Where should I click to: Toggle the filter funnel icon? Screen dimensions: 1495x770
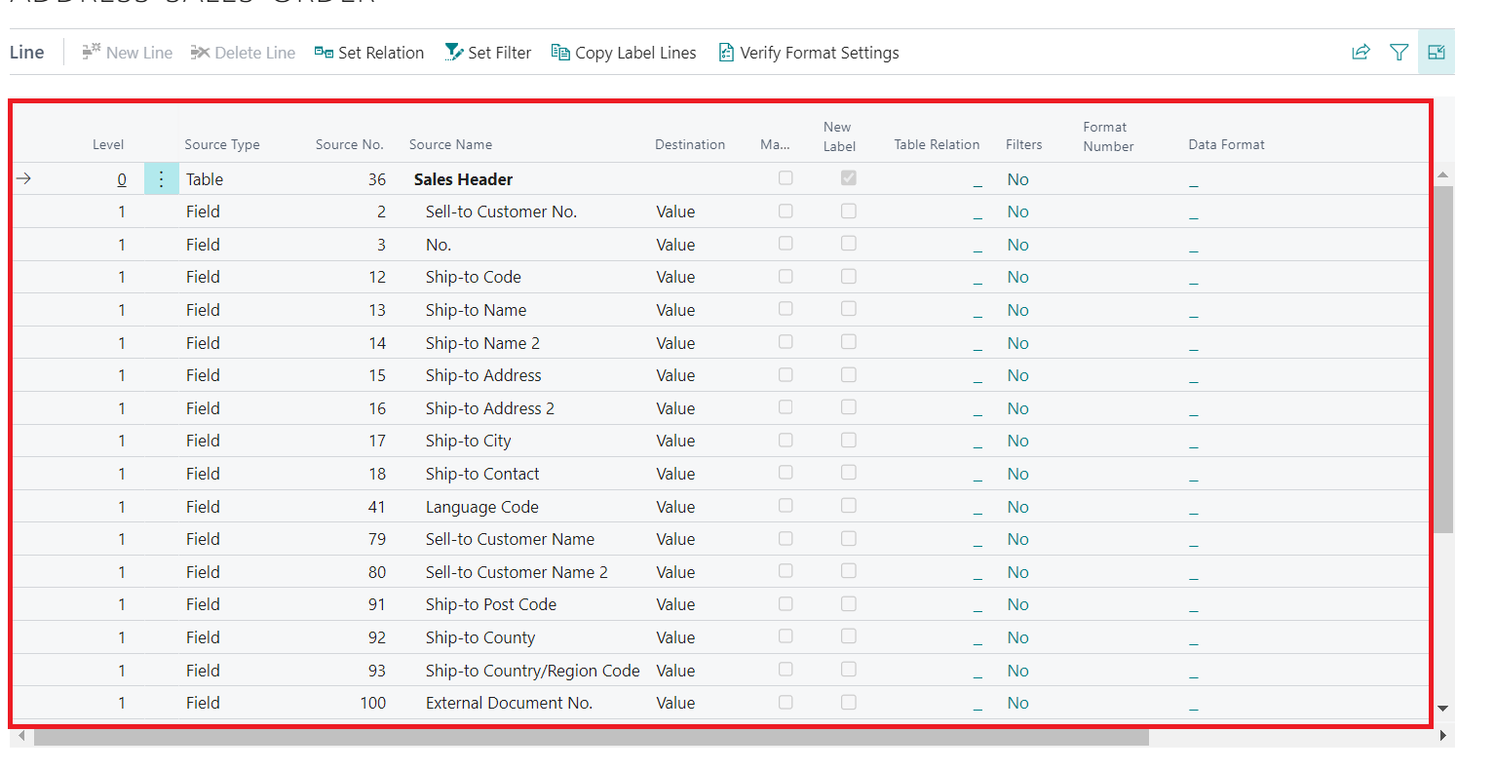tap(1399, 53)
